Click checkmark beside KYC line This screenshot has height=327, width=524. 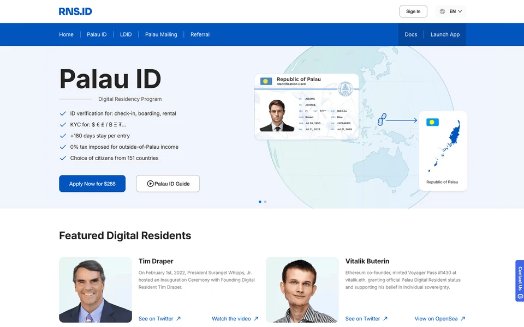point(63,124)
